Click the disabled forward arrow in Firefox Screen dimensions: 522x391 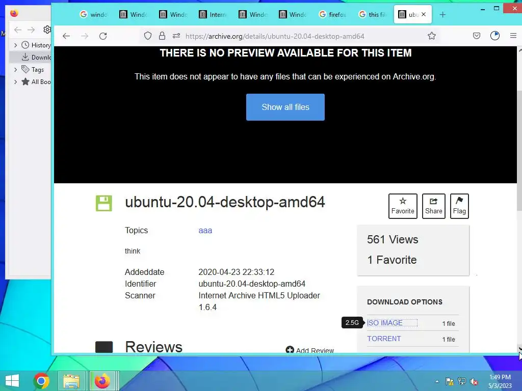pyautogui.click(x=85, y=36)
